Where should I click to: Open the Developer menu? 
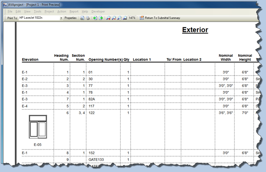tap(99, 11)
